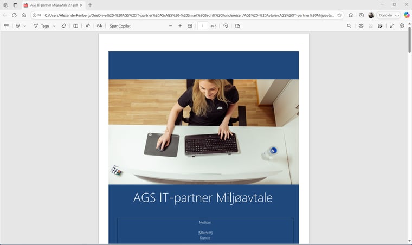Save the PDF document
This screenshot has width=412, height=245.
click(370, 25)
